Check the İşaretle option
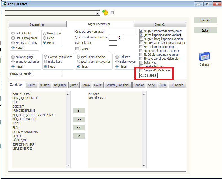Viewport: 222px width, 179px height. (x=77, y=49)
